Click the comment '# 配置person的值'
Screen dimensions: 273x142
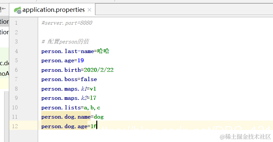click(x=65, y=42)
